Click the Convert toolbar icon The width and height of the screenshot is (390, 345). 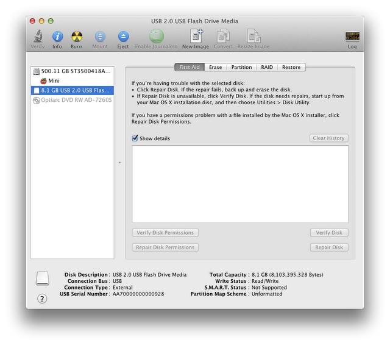click(x=223, y=37)
